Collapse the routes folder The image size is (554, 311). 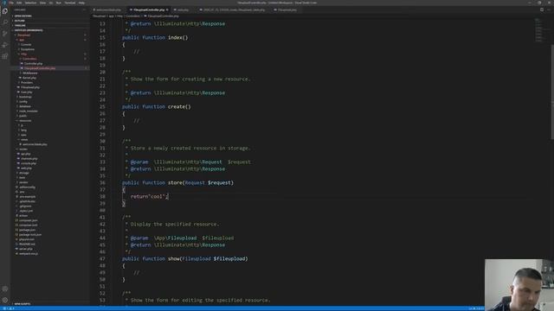point(23,149)
